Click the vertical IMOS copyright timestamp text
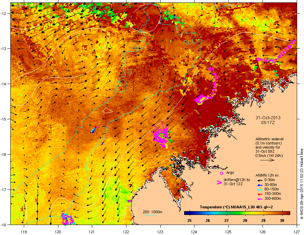Viewport: 304px width, 235px height. point(302,184)
